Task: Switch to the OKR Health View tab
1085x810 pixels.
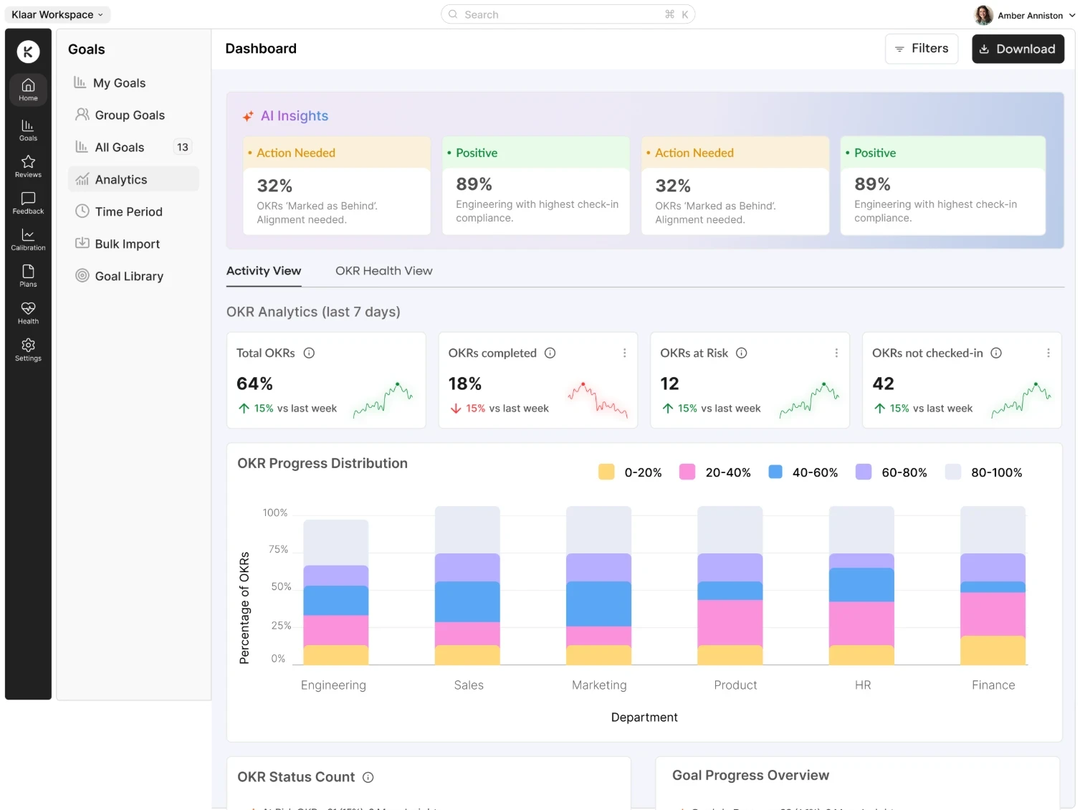Action: pyautogui.click(x=384, y=271)
